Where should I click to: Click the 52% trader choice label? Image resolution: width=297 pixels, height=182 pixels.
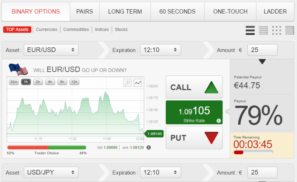(x=10, y=153)
